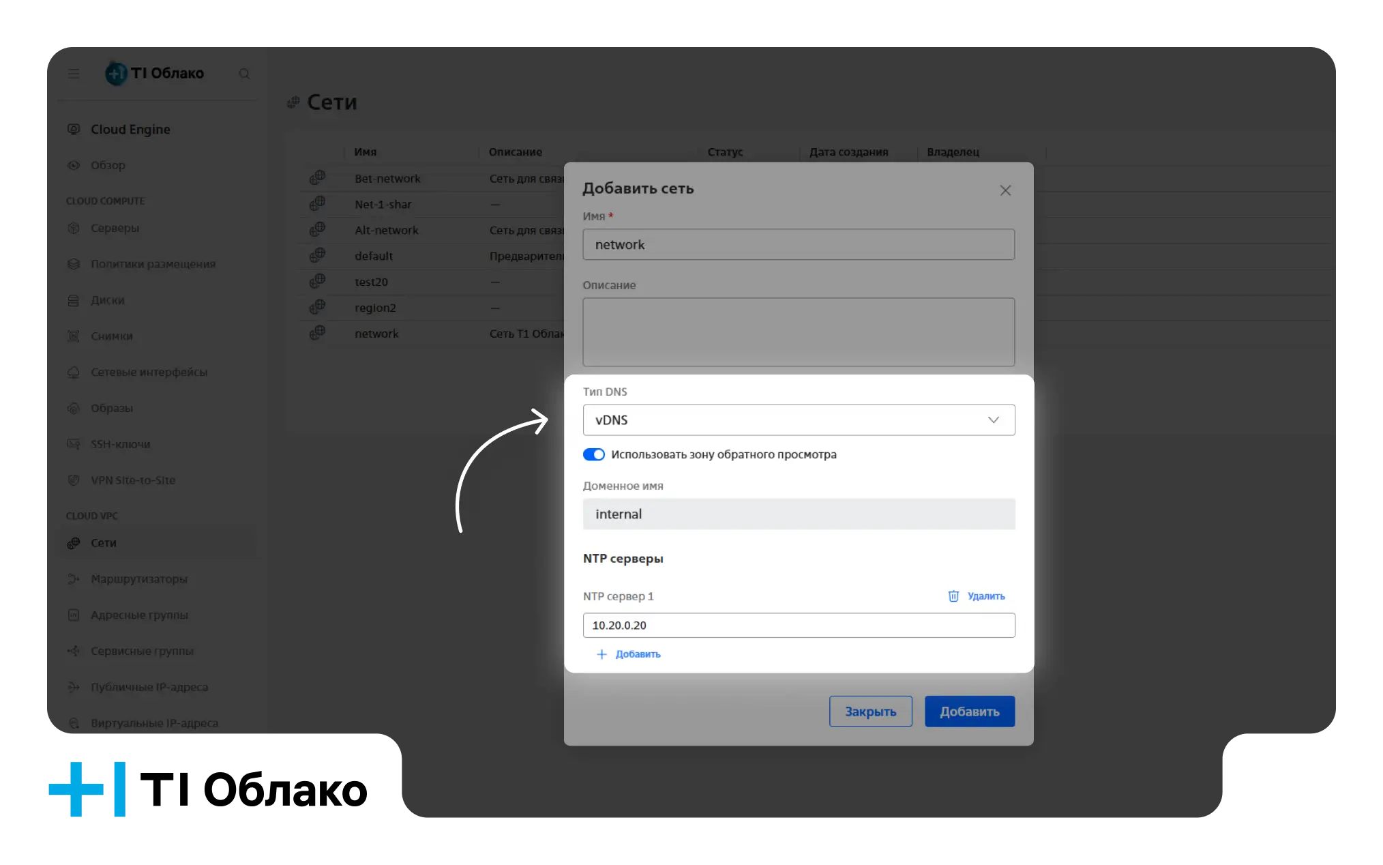Open the Тип DNS dropdown

pos(799,420)
